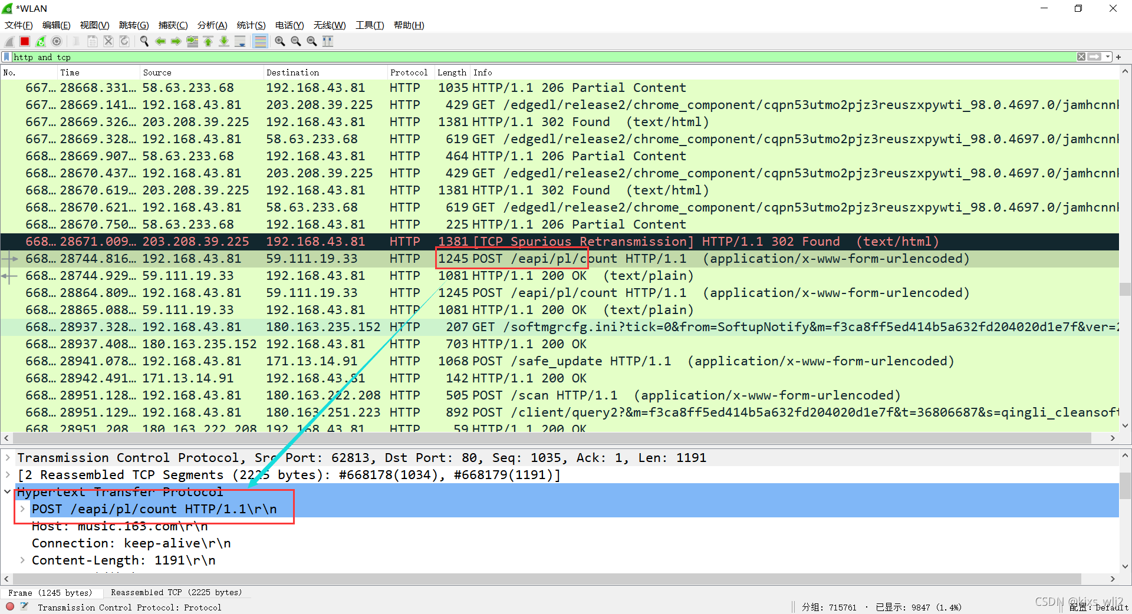Clear the display filter text
This screenshot has width=1132, height=614.
click(x=1081, y=57)
